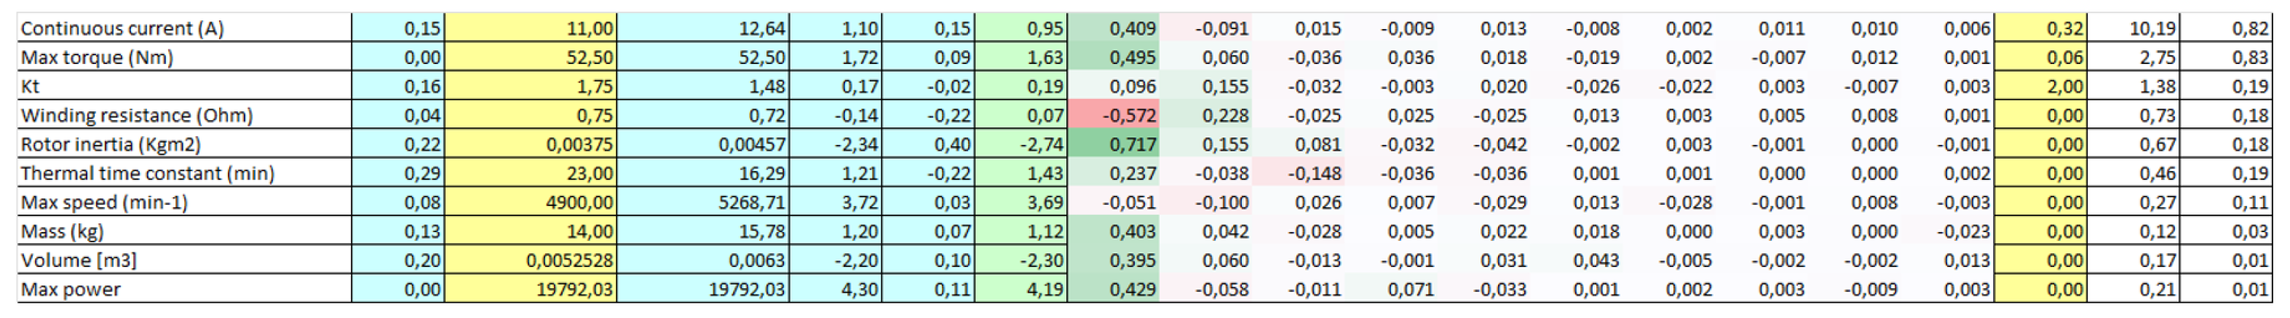Select the red cell showing -0,572
This screenshot has width=2290, height=318.
[1113, 116]
